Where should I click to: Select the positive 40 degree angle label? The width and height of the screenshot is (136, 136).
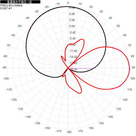coord(110,18)
